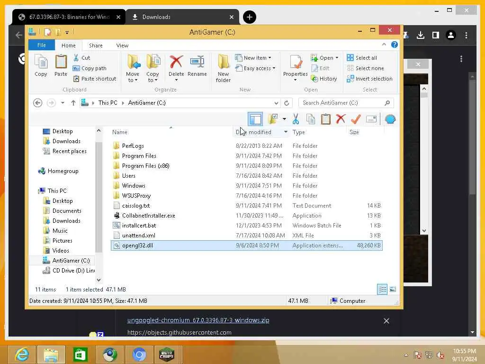Select the installcert.bat file
The width and height of the screenshot is (485, 364).
(x=139, y=225)
